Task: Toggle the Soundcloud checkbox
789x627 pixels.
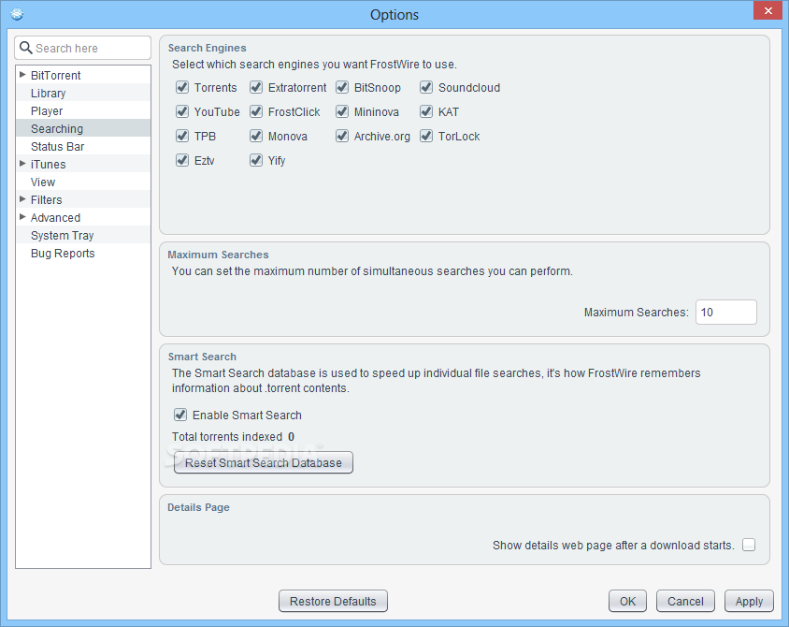Action: [426, 88]
